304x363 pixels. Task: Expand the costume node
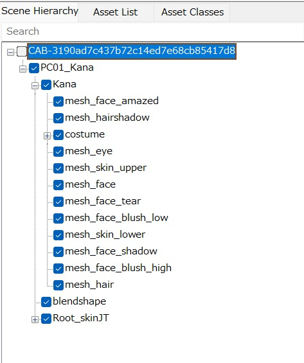[x=47, y=136]
